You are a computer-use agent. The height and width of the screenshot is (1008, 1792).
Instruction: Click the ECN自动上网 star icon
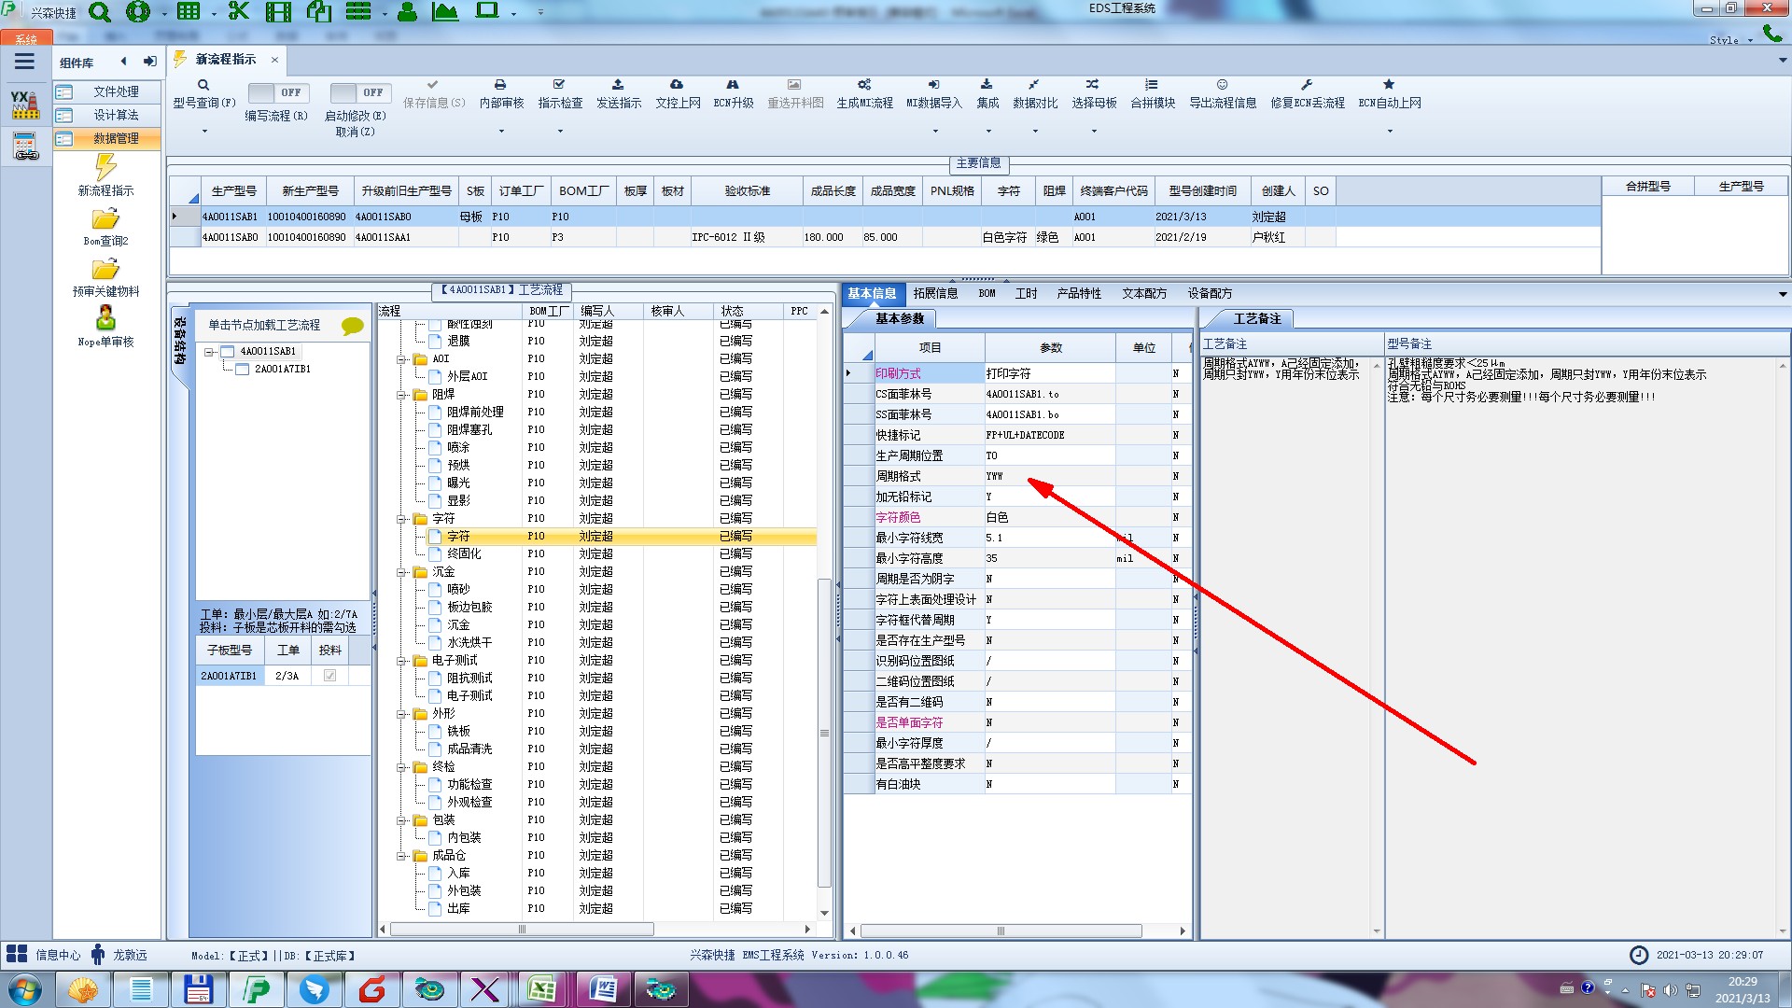(x=1389, y=85)
